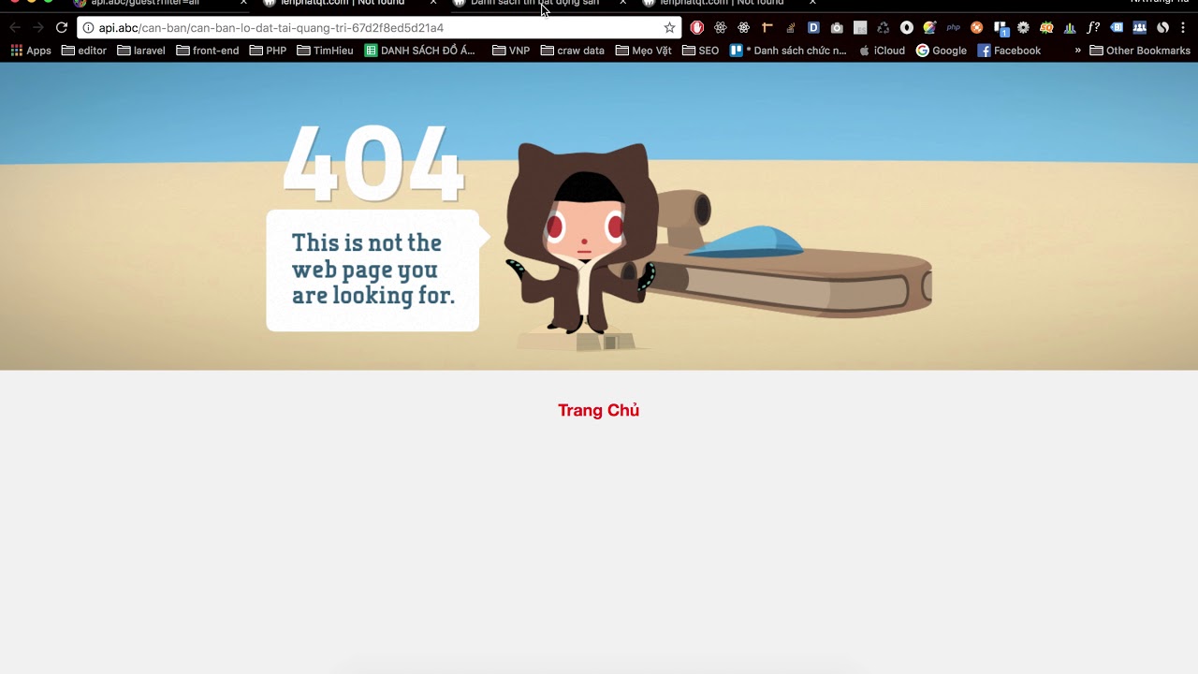1198x674 pixels.
Task: Open the red AdBlock stop-sign extension
Action: (697, 28)
